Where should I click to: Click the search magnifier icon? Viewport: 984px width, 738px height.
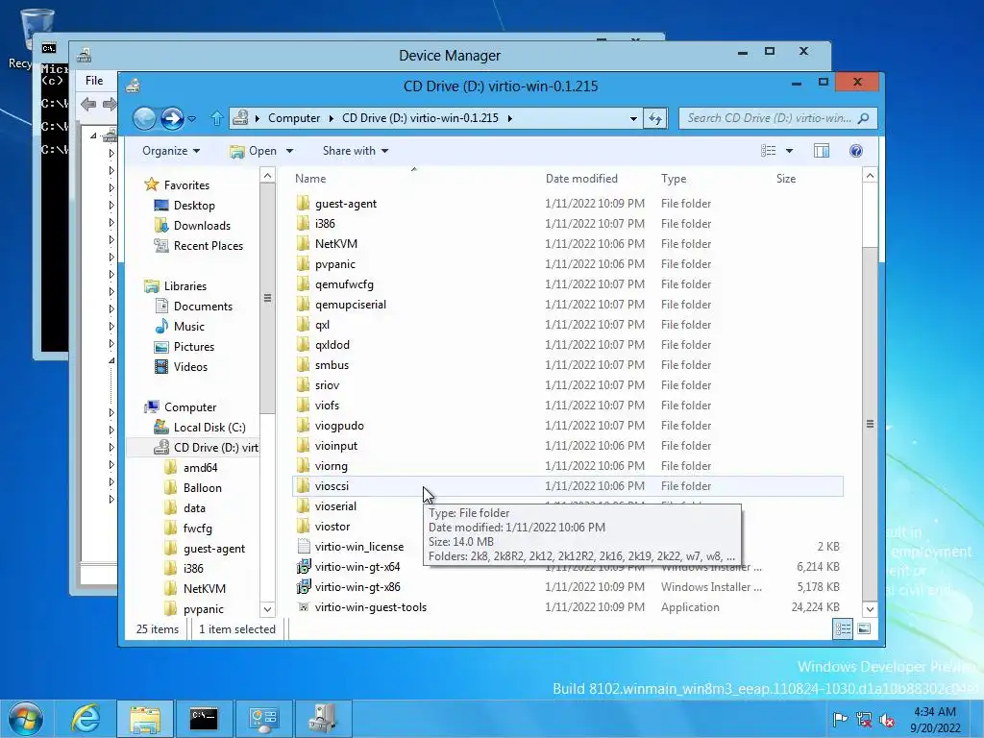point(864,118)
